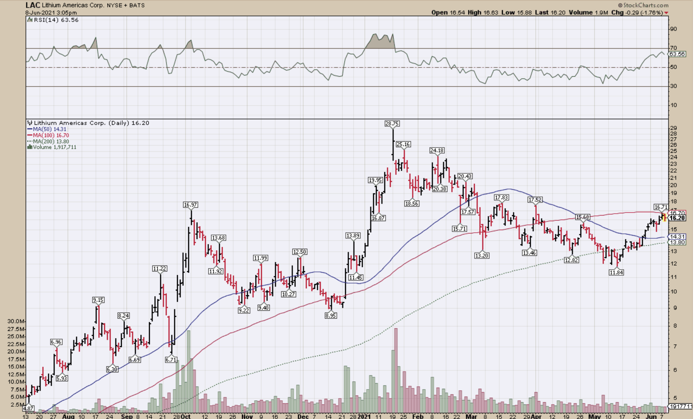
Task: Click the red MA(100) legend line marker
Action: (x=30, y=136)
